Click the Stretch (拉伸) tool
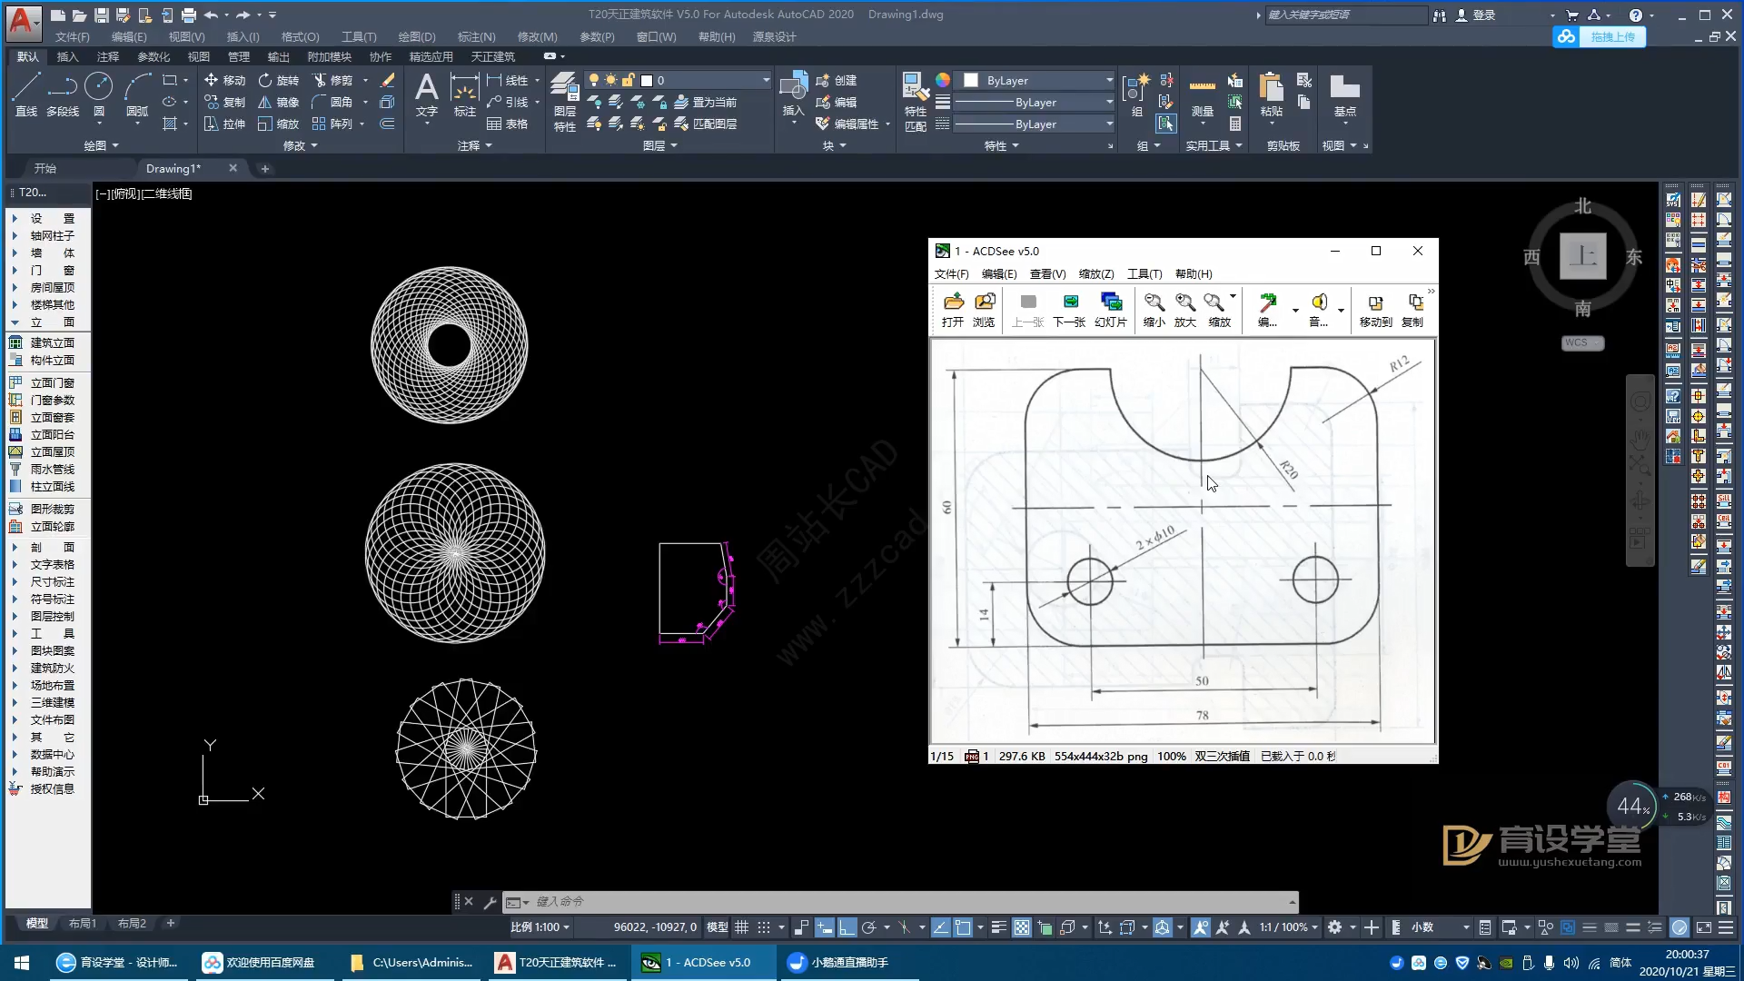Viewport: 1744px width, 981px height. point(224,124)
